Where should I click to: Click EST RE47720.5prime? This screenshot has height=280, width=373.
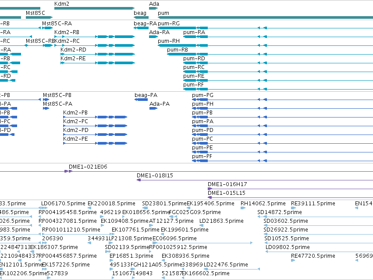(x=313, y=256)
